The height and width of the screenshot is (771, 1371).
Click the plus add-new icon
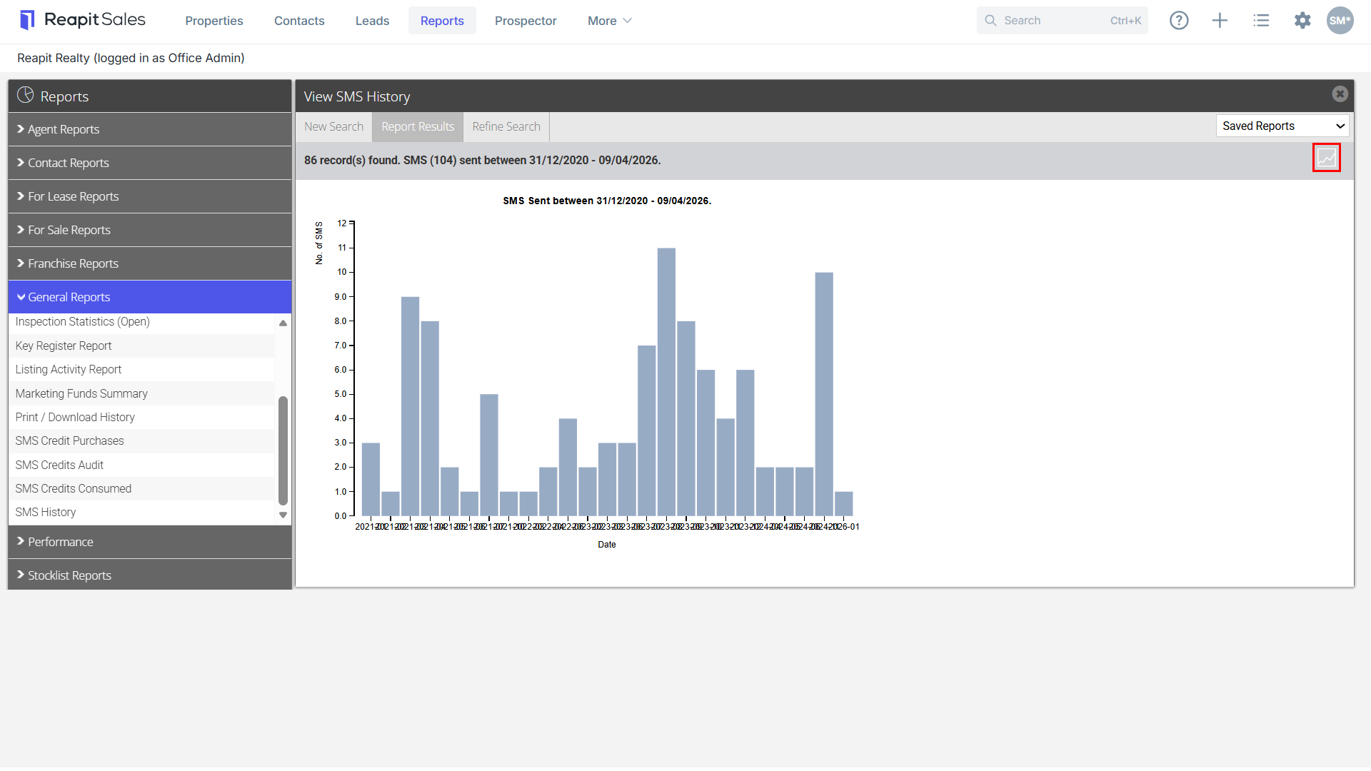1220,21
